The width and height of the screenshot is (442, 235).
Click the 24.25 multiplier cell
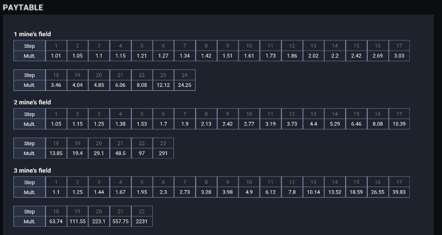pos(185,85)
